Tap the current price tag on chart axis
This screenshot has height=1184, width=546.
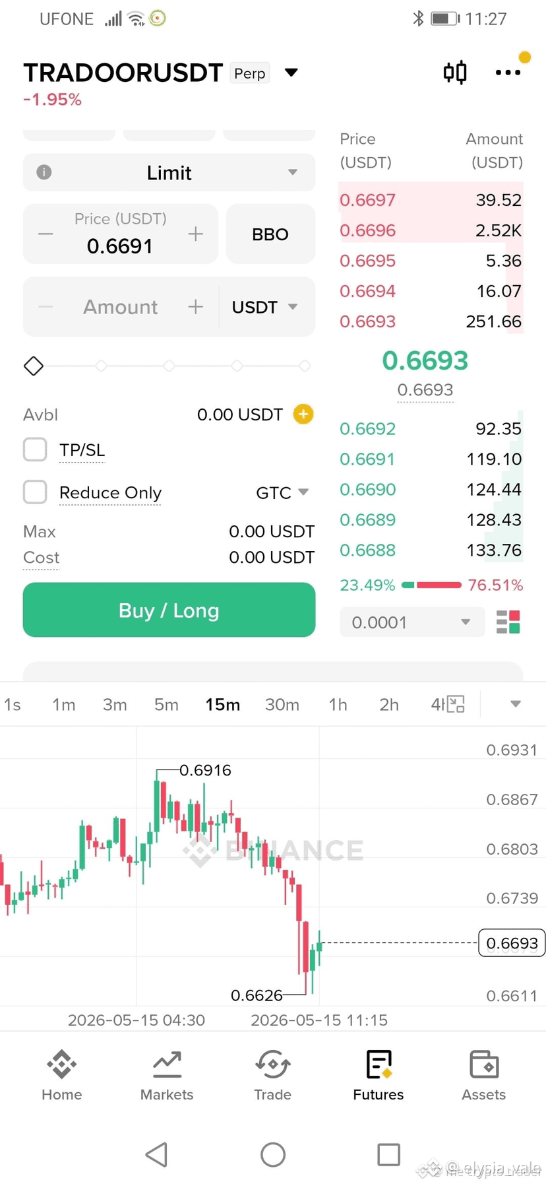(x=512, y=943)
